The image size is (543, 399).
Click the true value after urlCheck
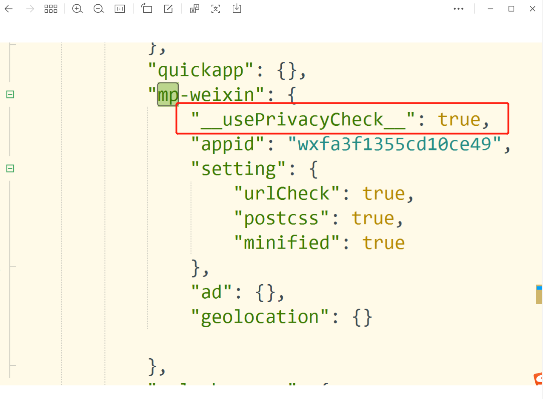click(x=383, y=194)
